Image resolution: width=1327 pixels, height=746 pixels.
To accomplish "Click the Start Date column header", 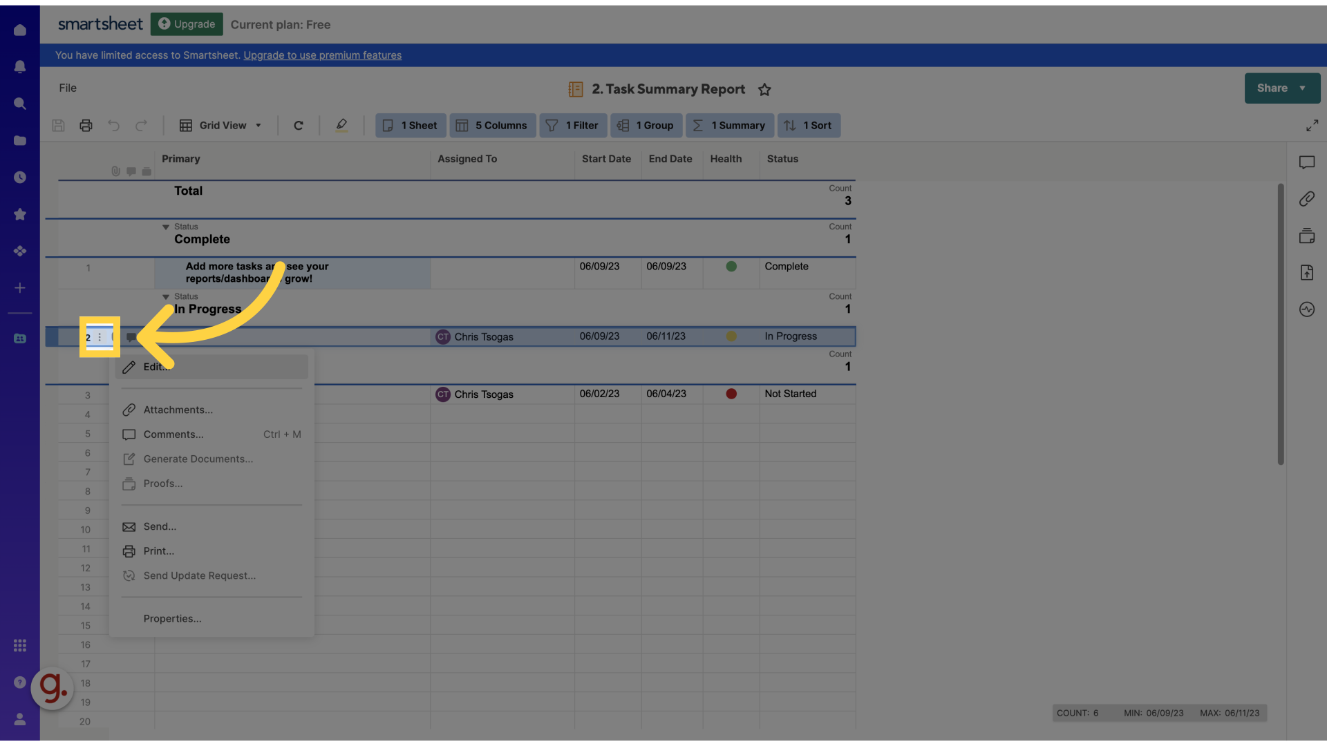I will point(608,159).
